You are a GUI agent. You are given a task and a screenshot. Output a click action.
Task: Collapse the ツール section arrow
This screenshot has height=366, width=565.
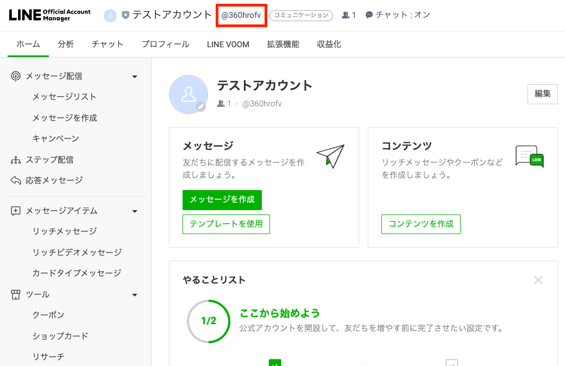click(135, 295)
